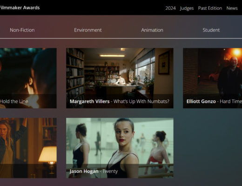Screen dimensions: 242x186
Task: Open the News page
Action: (x=232, y=8)
